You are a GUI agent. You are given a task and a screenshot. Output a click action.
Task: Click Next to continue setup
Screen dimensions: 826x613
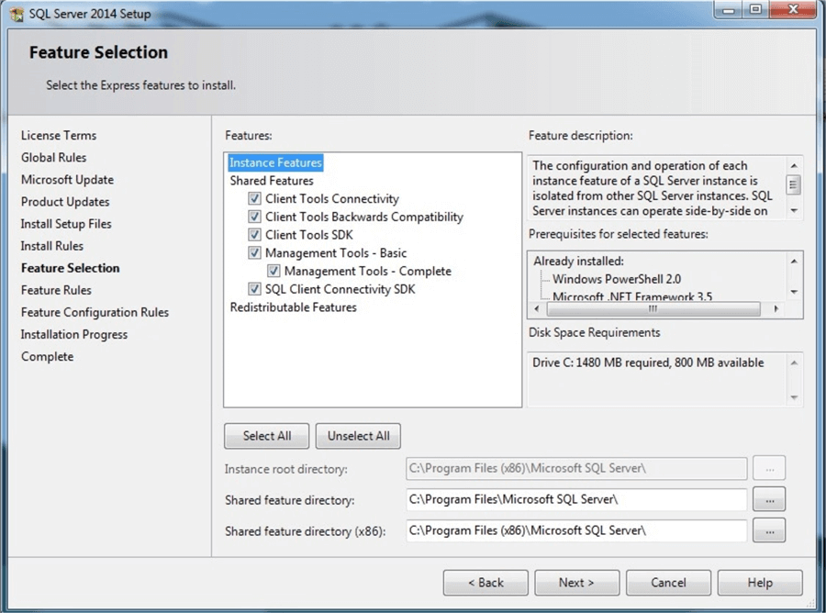click(x=576, y=583)
